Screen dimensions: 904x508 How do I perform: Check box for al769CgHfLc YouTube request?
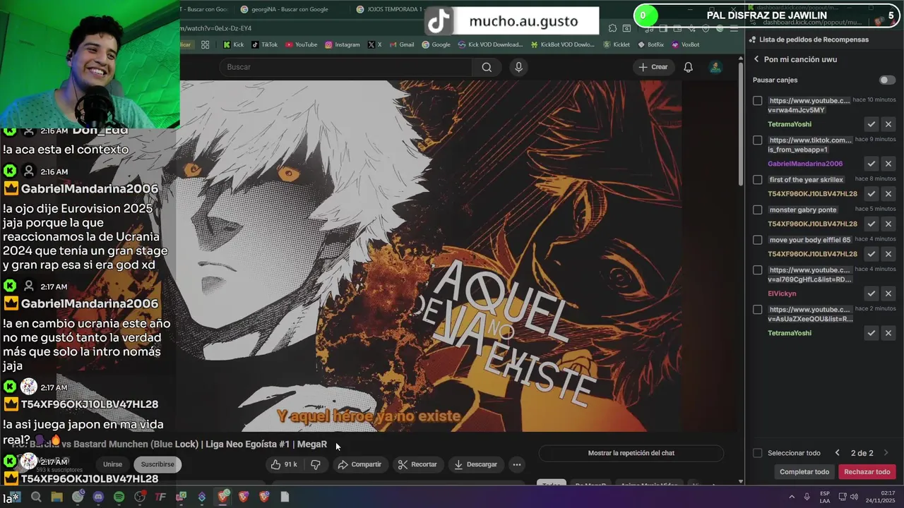pyautogui.click(x=758, y=270)
